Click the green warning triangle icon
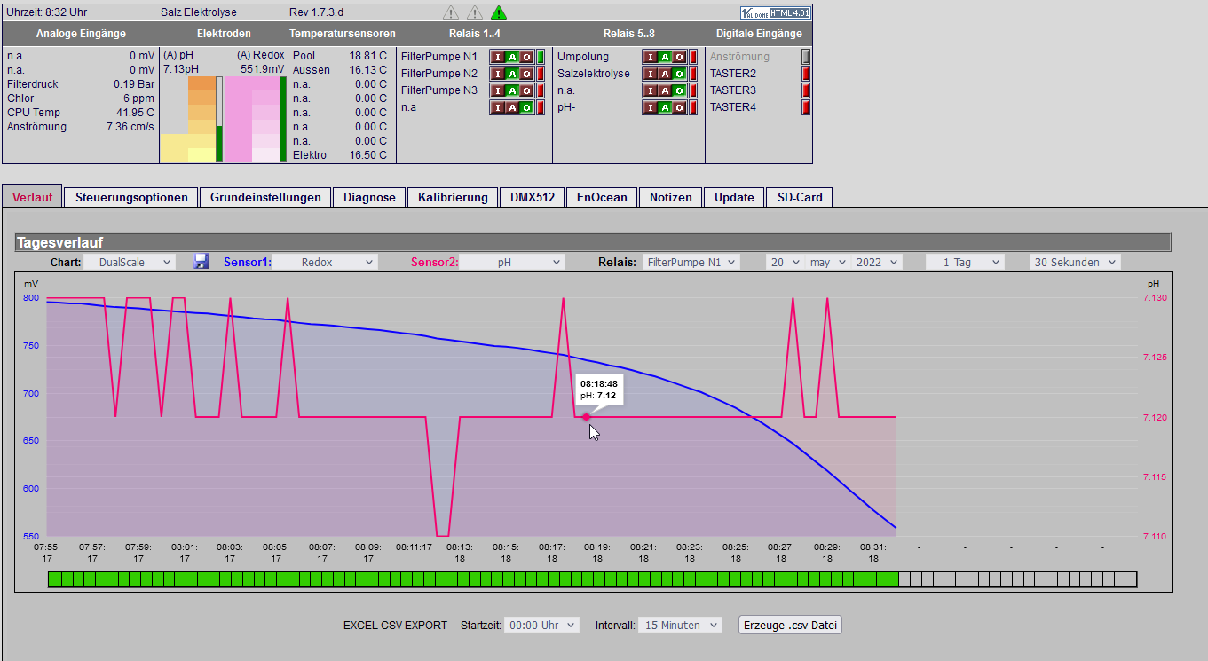 [499, 12]
